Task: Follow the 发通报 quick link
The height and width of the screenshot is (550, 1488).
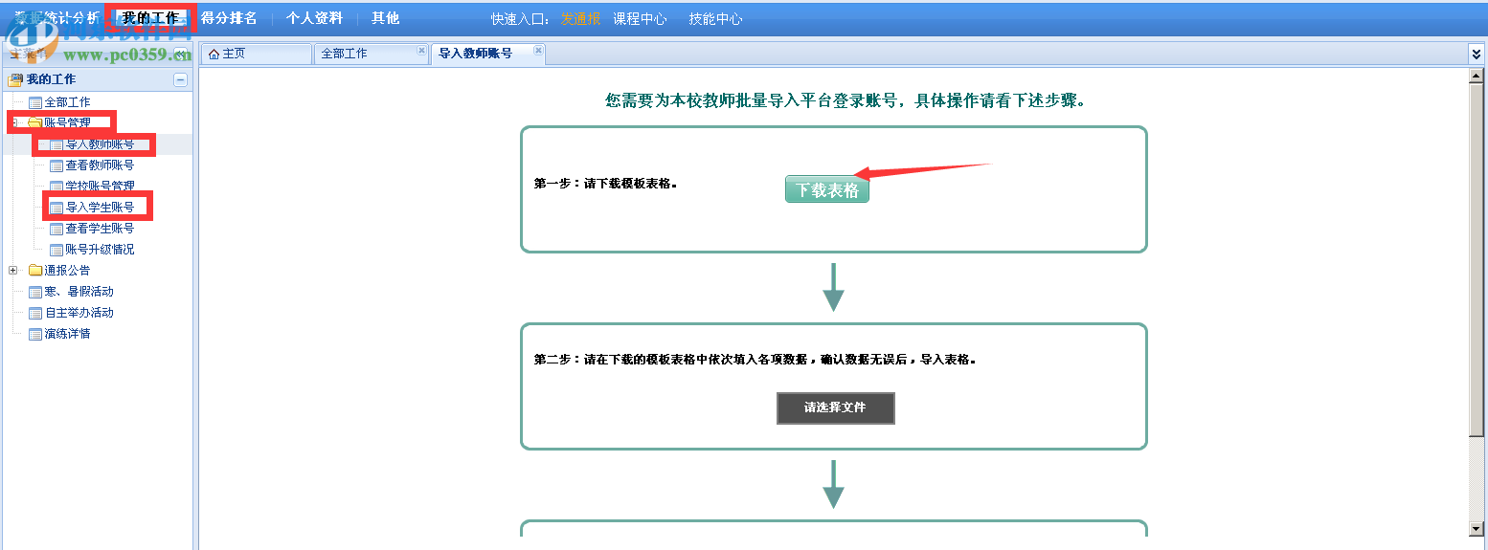Action: click(x=580, y=19)
